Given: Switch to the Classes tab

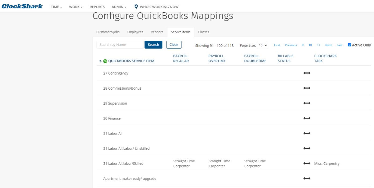Looking at the screenshot, I should (204, 32).
